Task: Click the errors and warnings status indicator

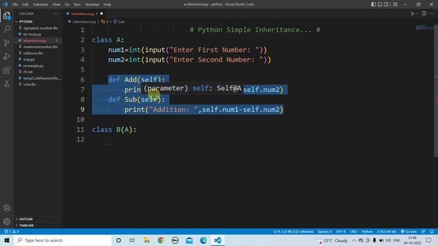Action: (12, 232)
